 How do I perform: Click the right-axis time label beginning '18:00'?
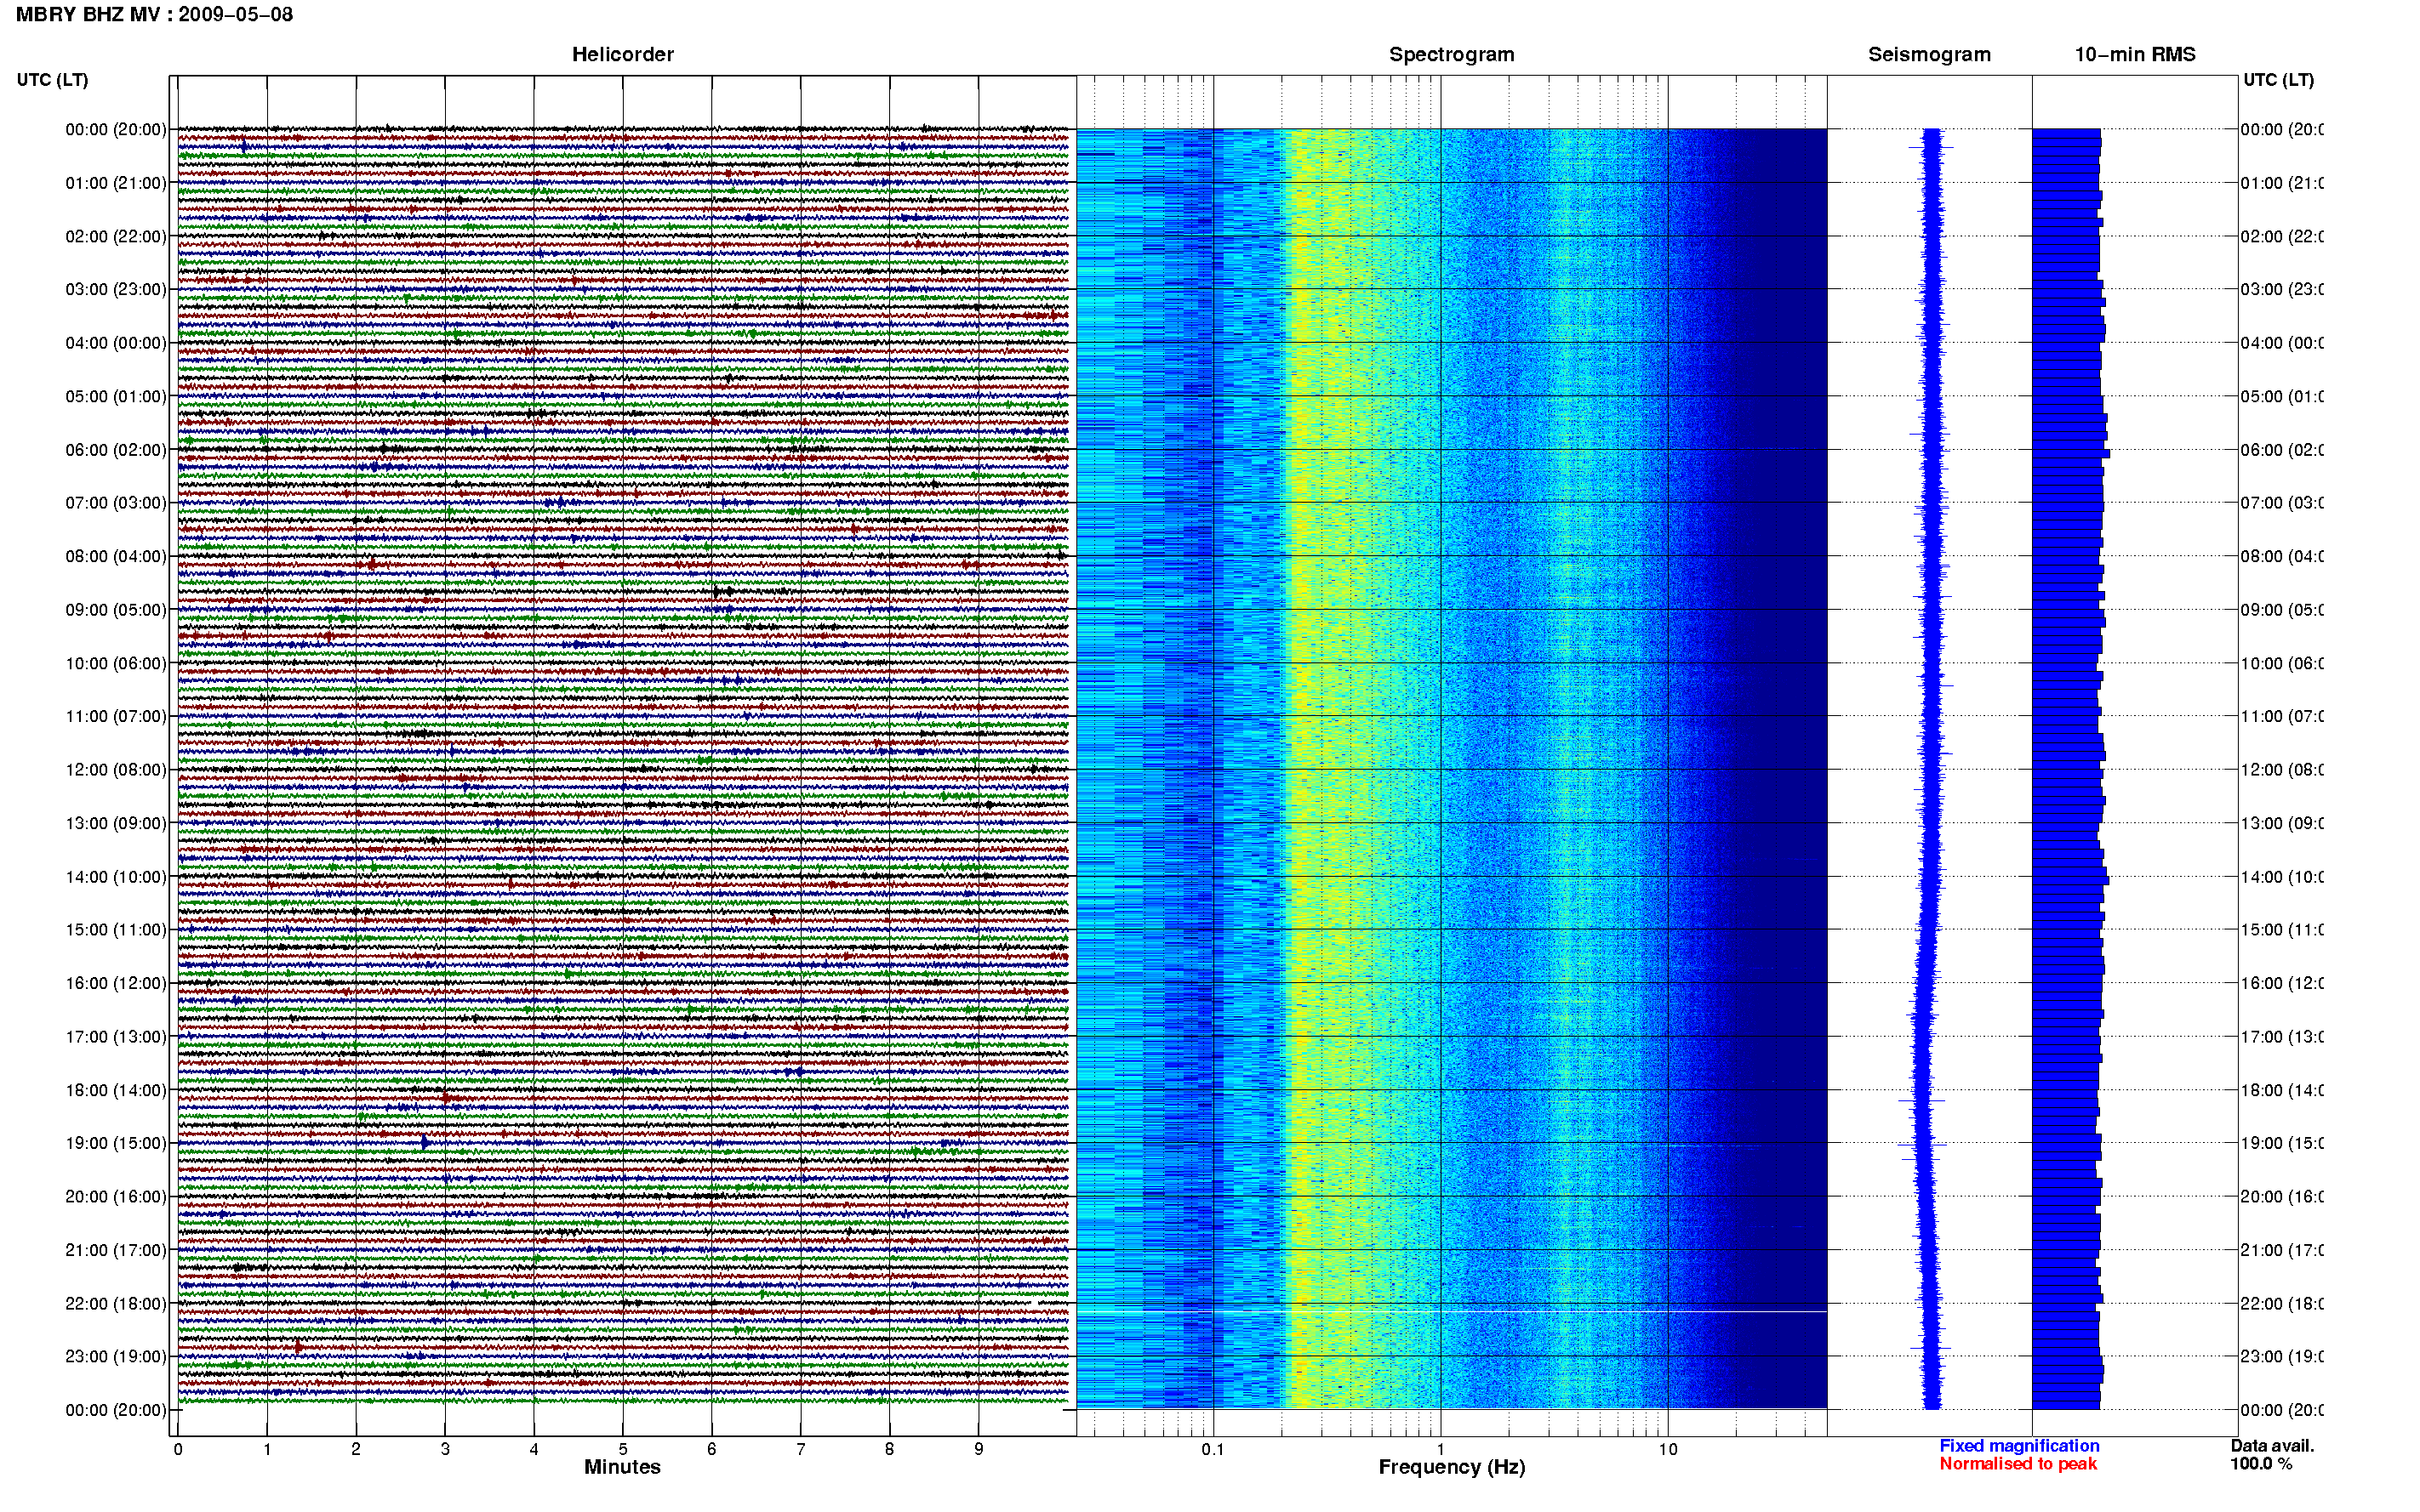click(2282, 1090)
